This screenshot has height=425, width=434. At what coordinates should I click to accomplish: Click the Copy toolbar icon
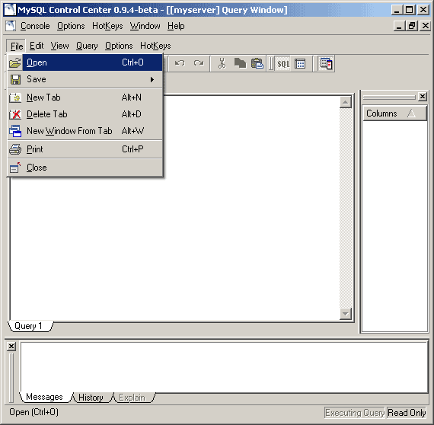tap(240, 63)
